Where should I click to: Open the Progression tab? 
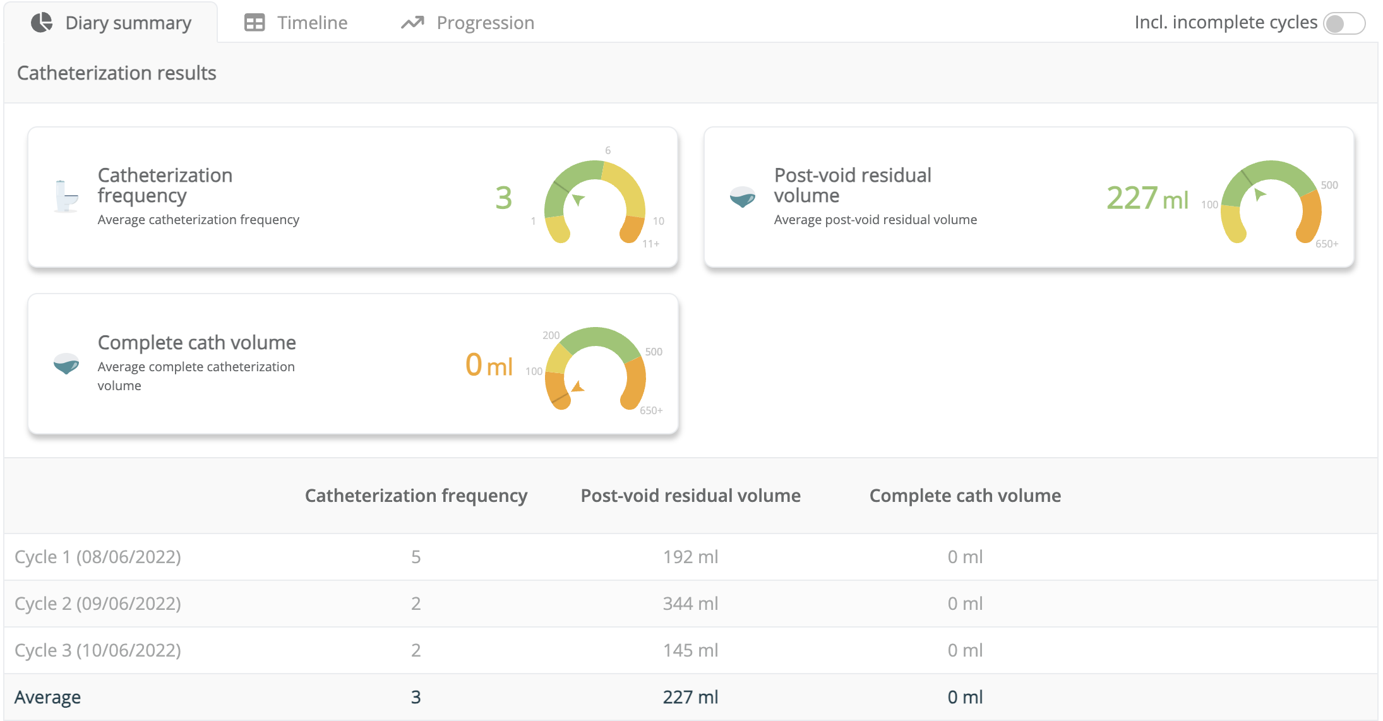click(x=468, y=23)
